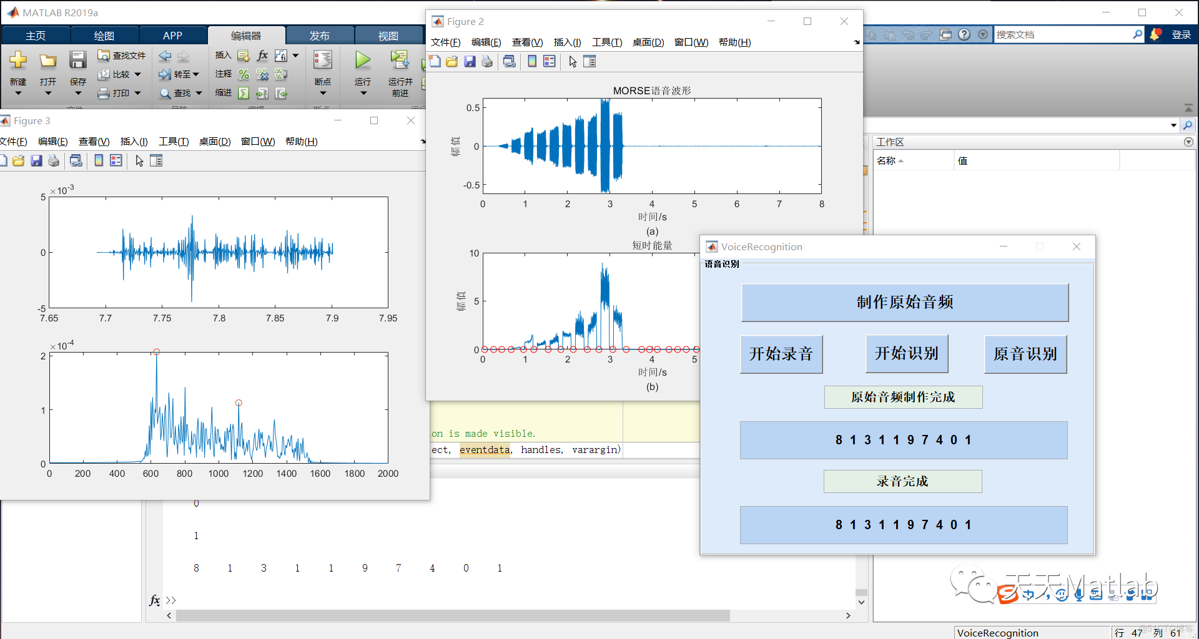
Task: Click the upper result box reading 8 1 3 1 1 9 7 4 0 1
Action: 904,440
